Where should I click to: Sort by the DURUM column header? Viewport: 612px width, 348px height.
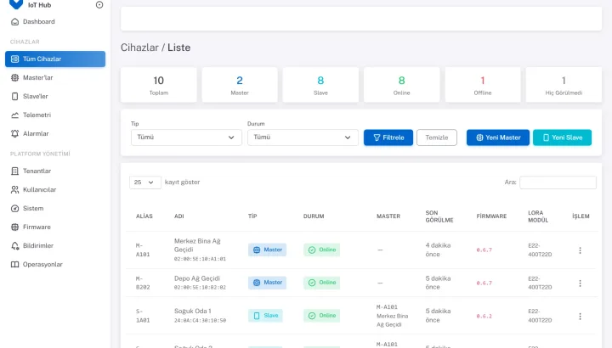(314, 216)
